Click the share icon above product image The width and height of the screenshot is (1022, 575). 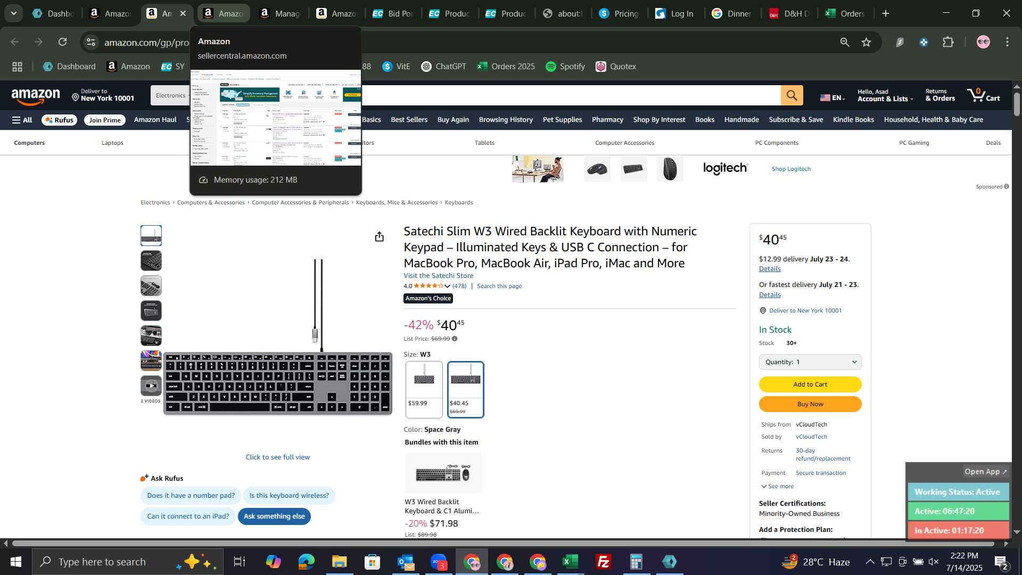(379, 236)
